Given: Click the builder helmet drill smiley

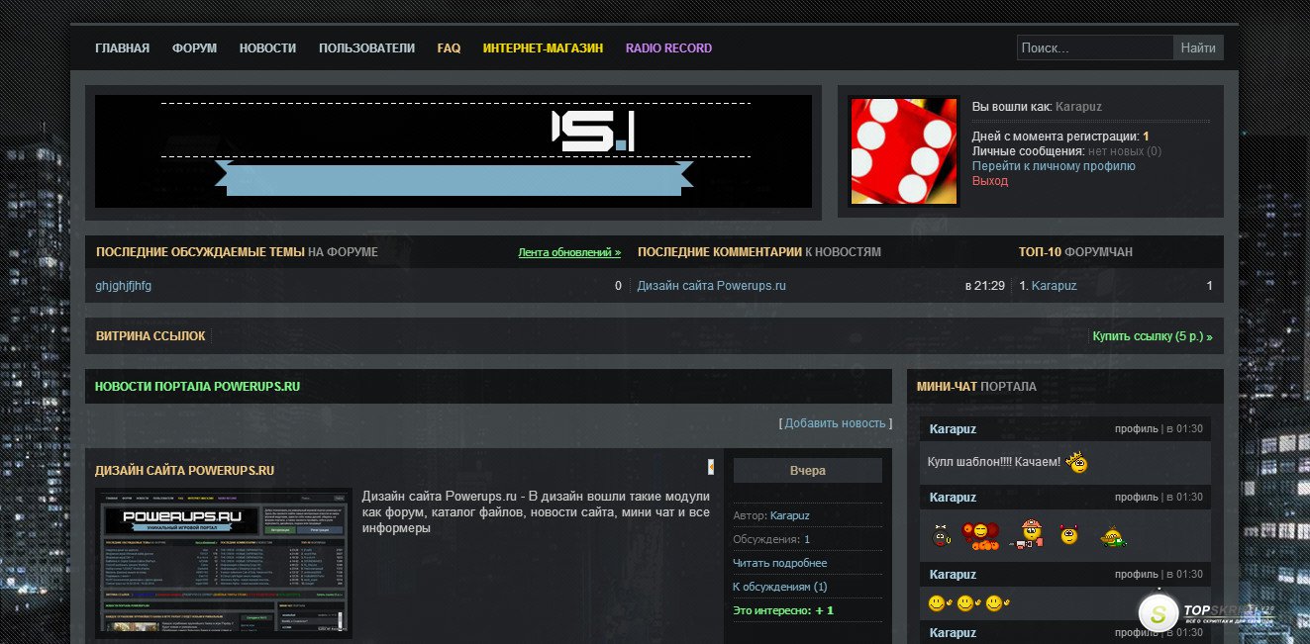Looking at the screenshot, I should click(x=1027, y=534).
